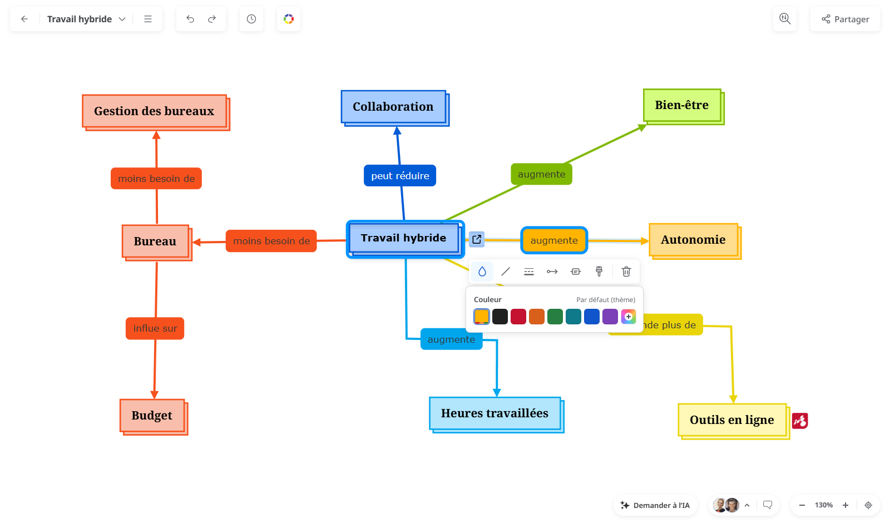Open version history clock icon

point(251,19)
